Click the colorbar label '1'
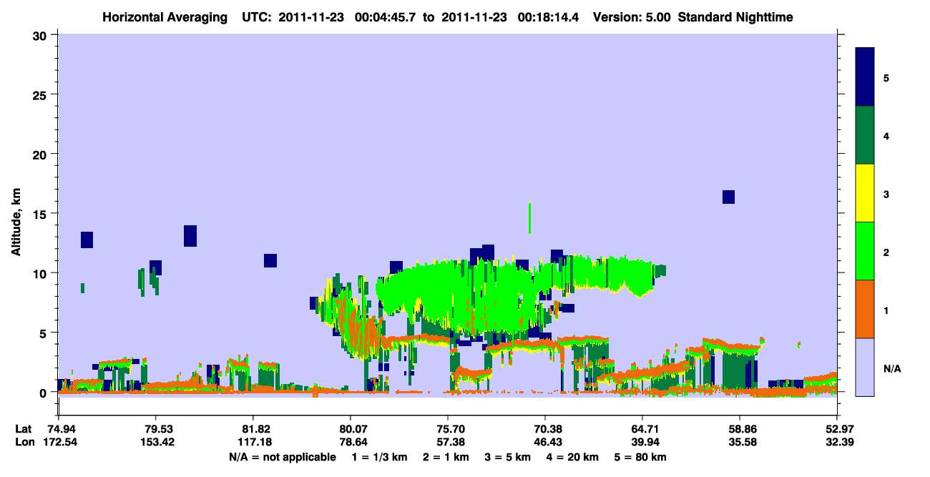Viewport: 930px width, 477px height. point(886,310)
